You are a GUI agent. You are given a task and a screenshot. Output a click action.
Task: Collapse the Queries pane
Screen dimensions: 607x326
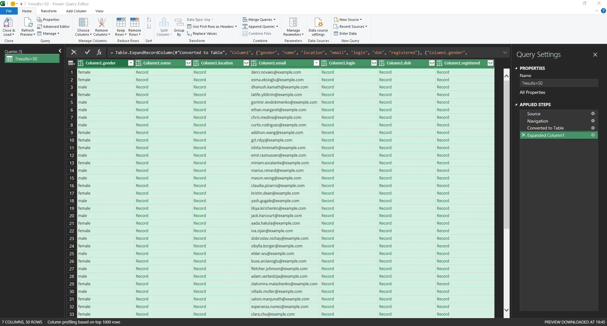[x=60, y=51]
